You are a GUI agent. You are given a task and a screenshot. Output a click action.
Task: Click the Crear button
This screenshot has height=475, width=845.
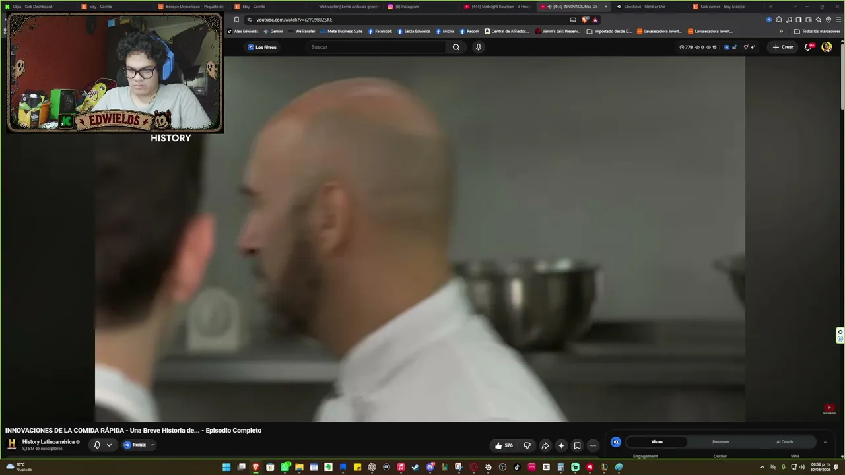tap(783, 47)
